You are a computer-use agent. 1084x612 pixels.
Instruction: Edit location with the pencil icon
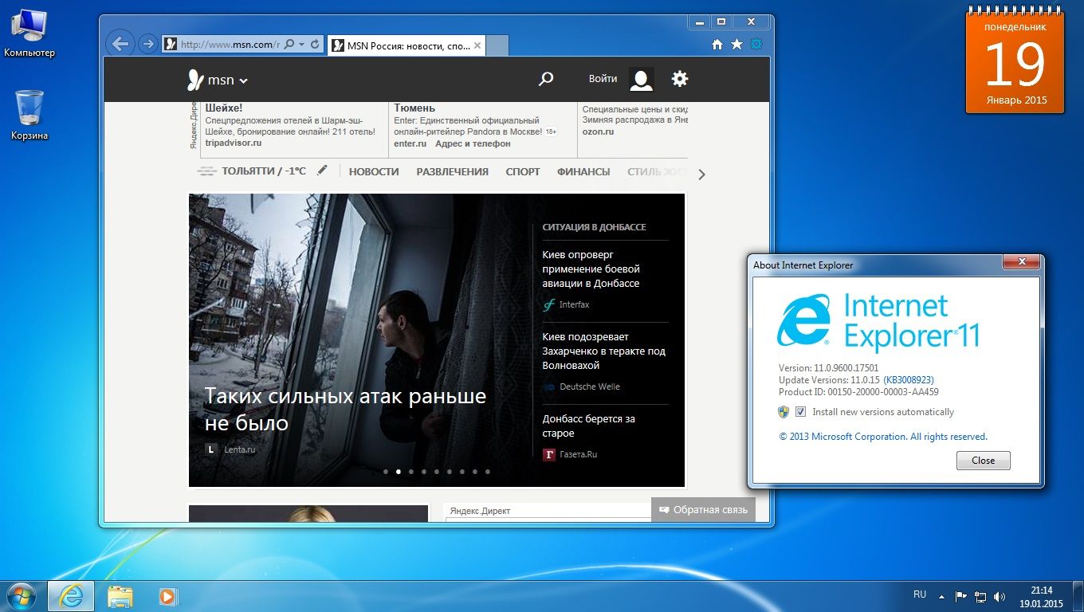[x=322, y=171]
